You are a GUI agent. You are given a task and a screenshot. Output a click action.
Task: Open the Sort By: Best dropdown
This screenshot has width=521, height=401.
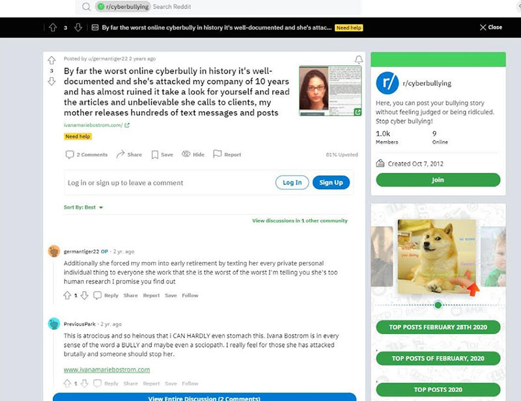[83, 207]
